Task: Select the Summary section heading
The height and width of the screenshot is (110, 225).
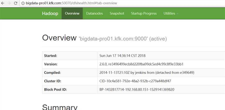Action: [x=60, y=107]
